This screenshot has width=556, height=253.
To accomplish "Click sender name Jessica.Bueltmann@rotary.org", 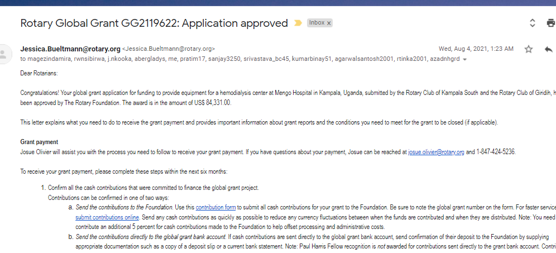I will [x=70, y=49].
